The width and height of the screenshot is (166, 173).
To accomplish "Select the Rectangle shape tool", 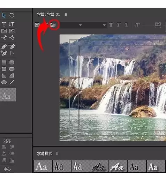I will tap(4, 62).
